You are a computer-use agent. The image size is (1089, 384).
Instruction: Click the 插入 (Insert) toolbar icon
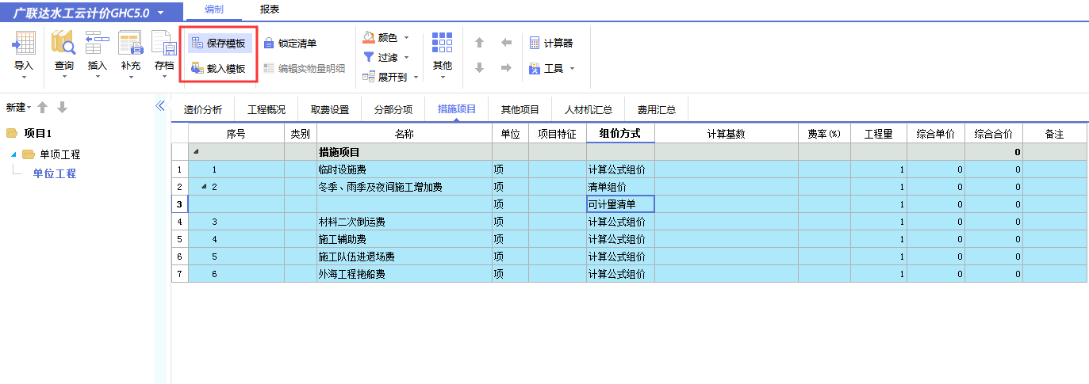click(97, 44)
